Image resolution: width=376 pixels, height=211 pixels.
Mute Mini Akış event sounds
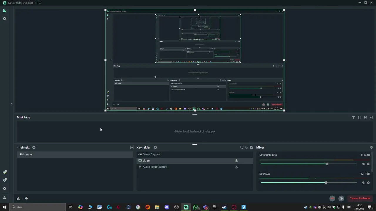click(x=371, y=117)
